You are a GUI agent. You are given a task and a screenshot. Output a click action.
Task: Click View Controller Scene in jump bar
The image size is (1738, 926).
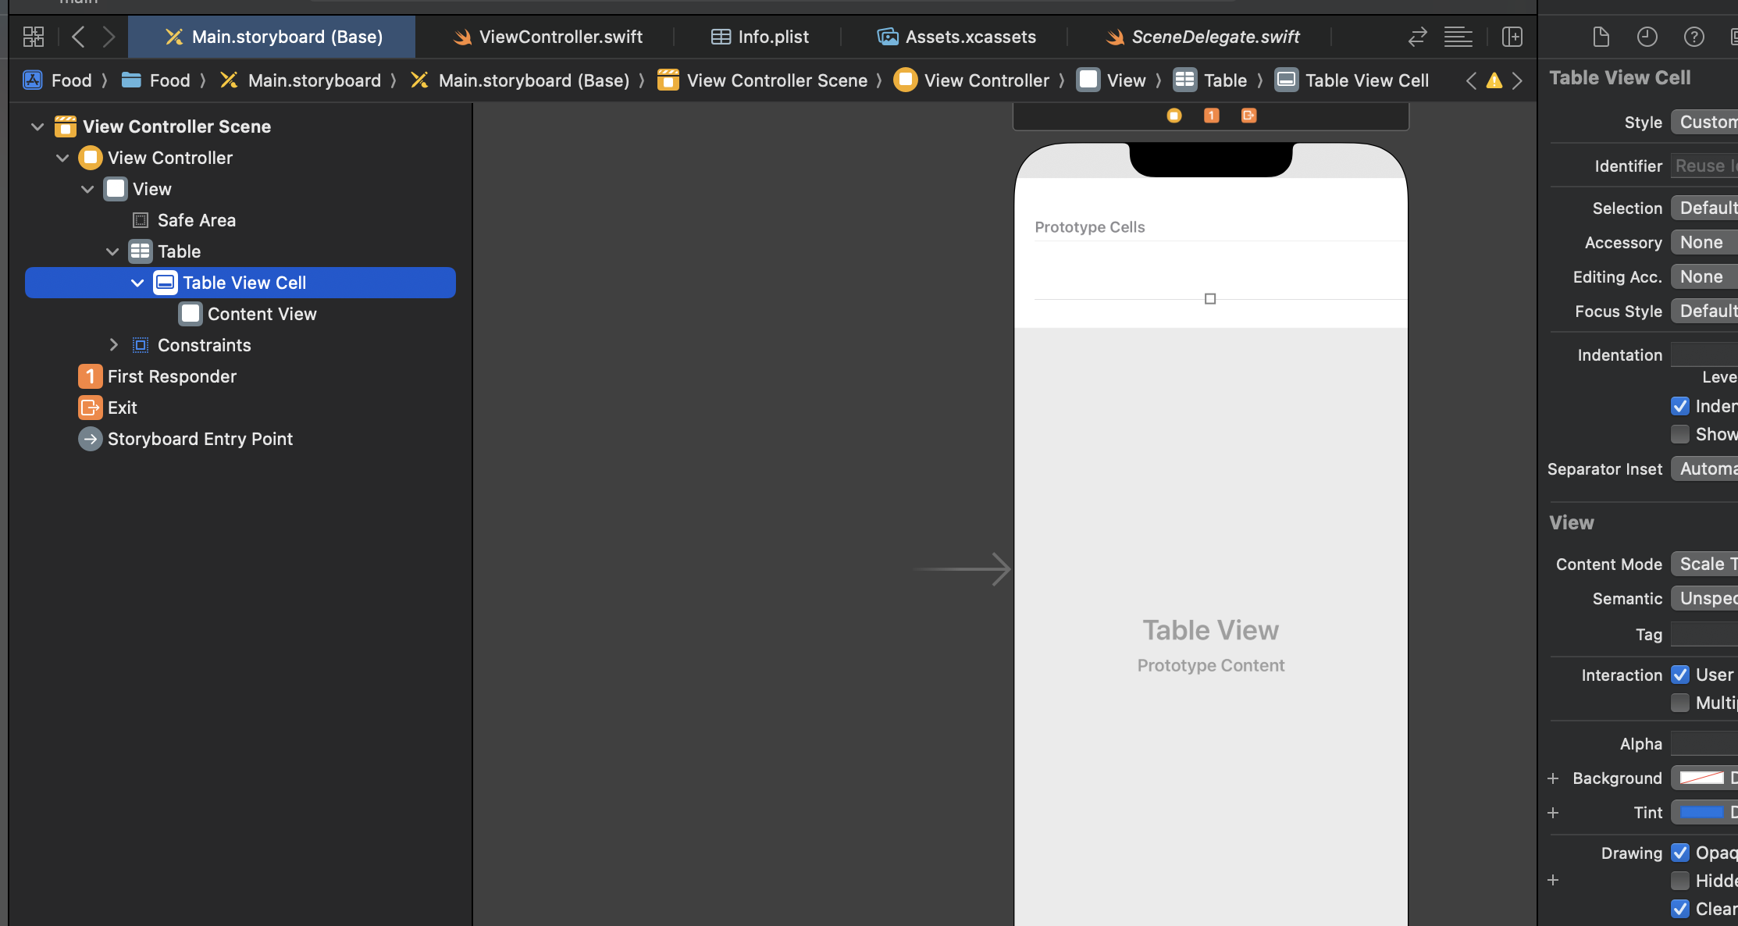click(x=762, y=80)
